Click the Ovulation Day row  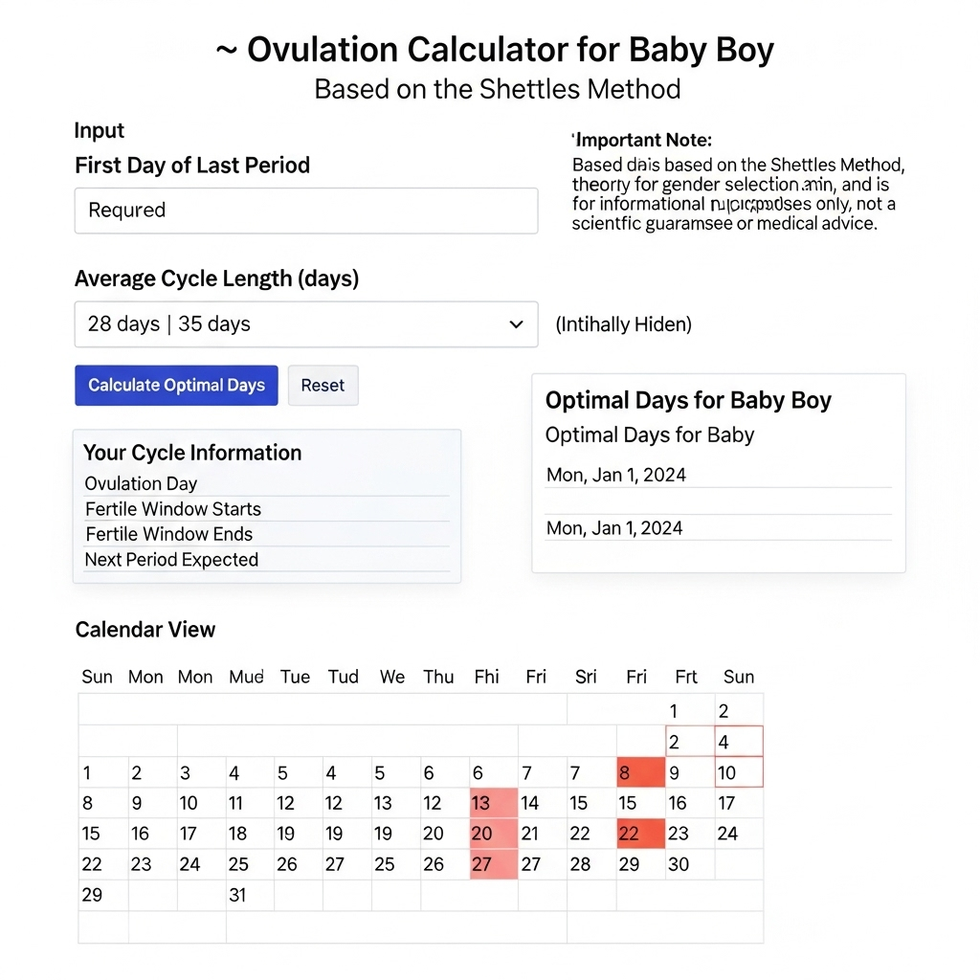(x=266, y=483)
